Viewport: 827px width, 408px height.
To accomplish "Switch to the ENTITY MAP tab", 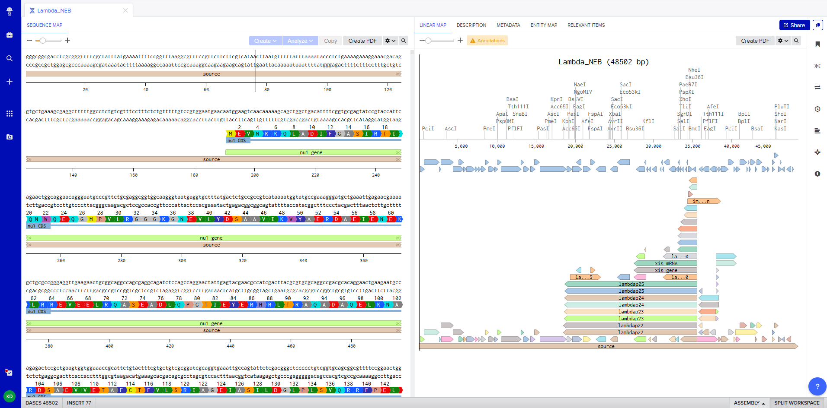I will pos(544,25).
